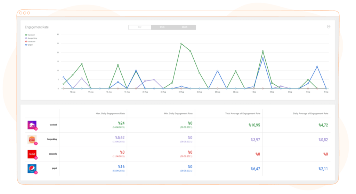This screenshot has height=194, width=356.
Task: Click the Pepsi logo thumbnail
Action: [32, 169]
